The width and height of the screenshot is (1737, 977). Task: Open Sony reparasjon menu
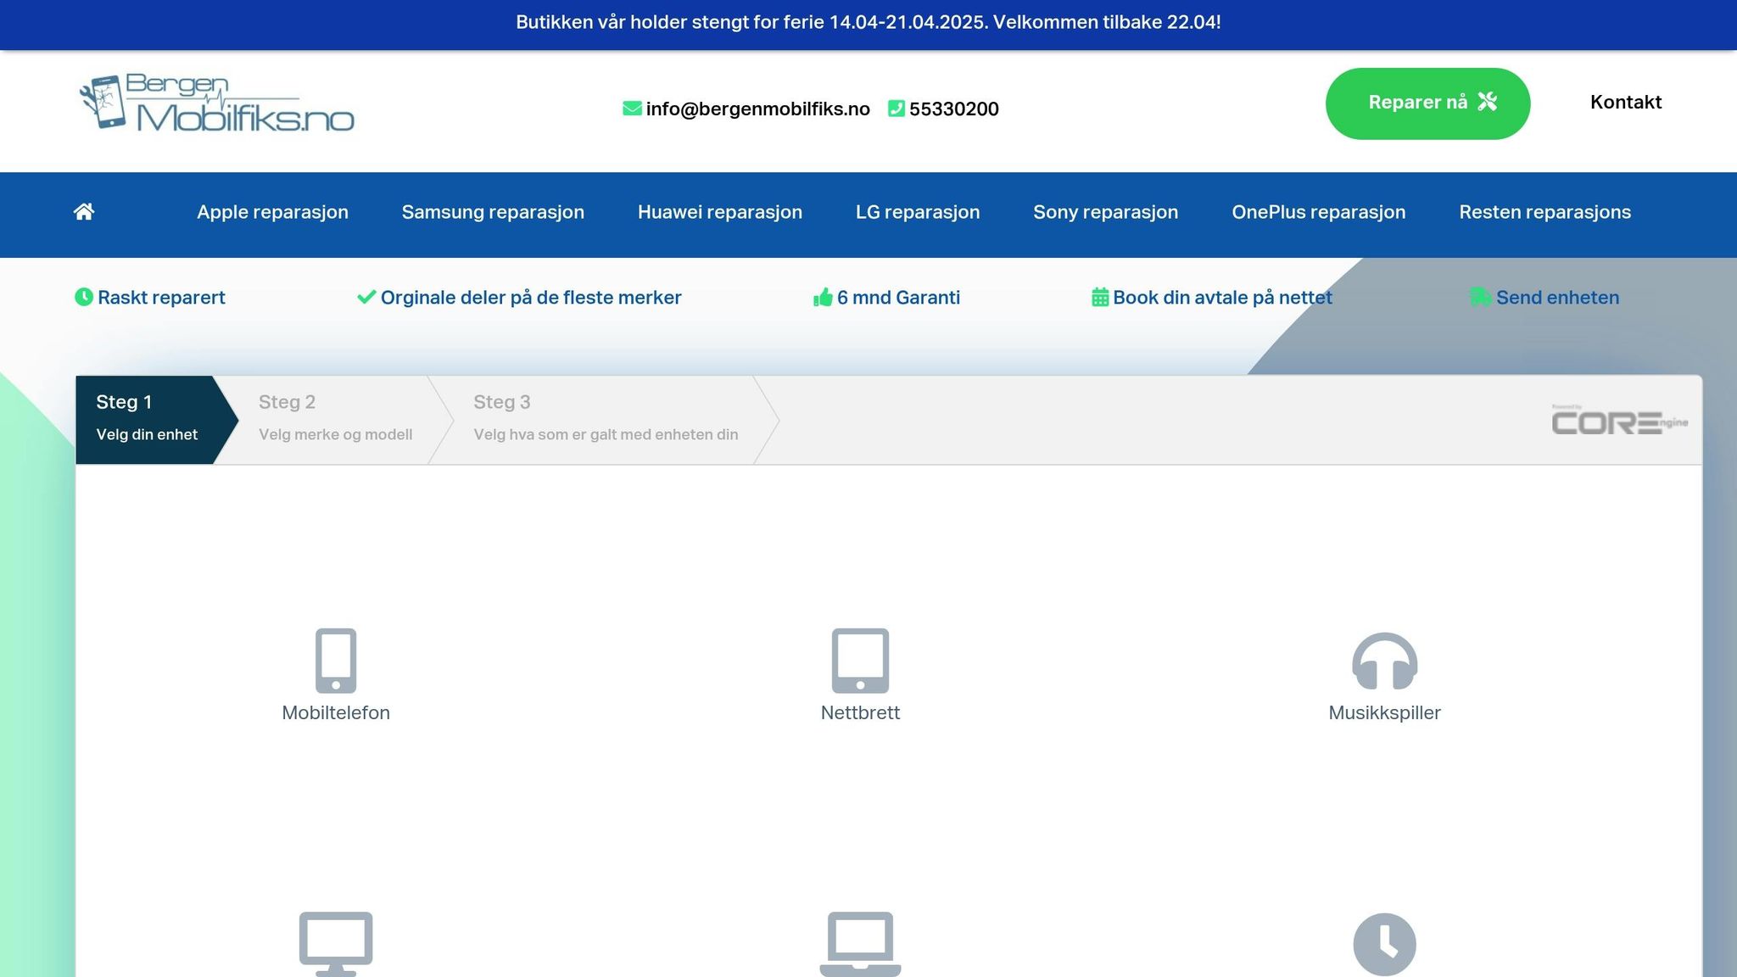(x=1106, y=212)
